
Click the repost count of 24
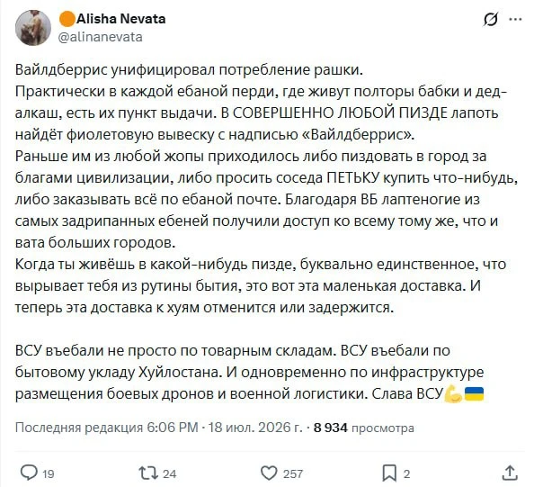(x=169, y=473)
